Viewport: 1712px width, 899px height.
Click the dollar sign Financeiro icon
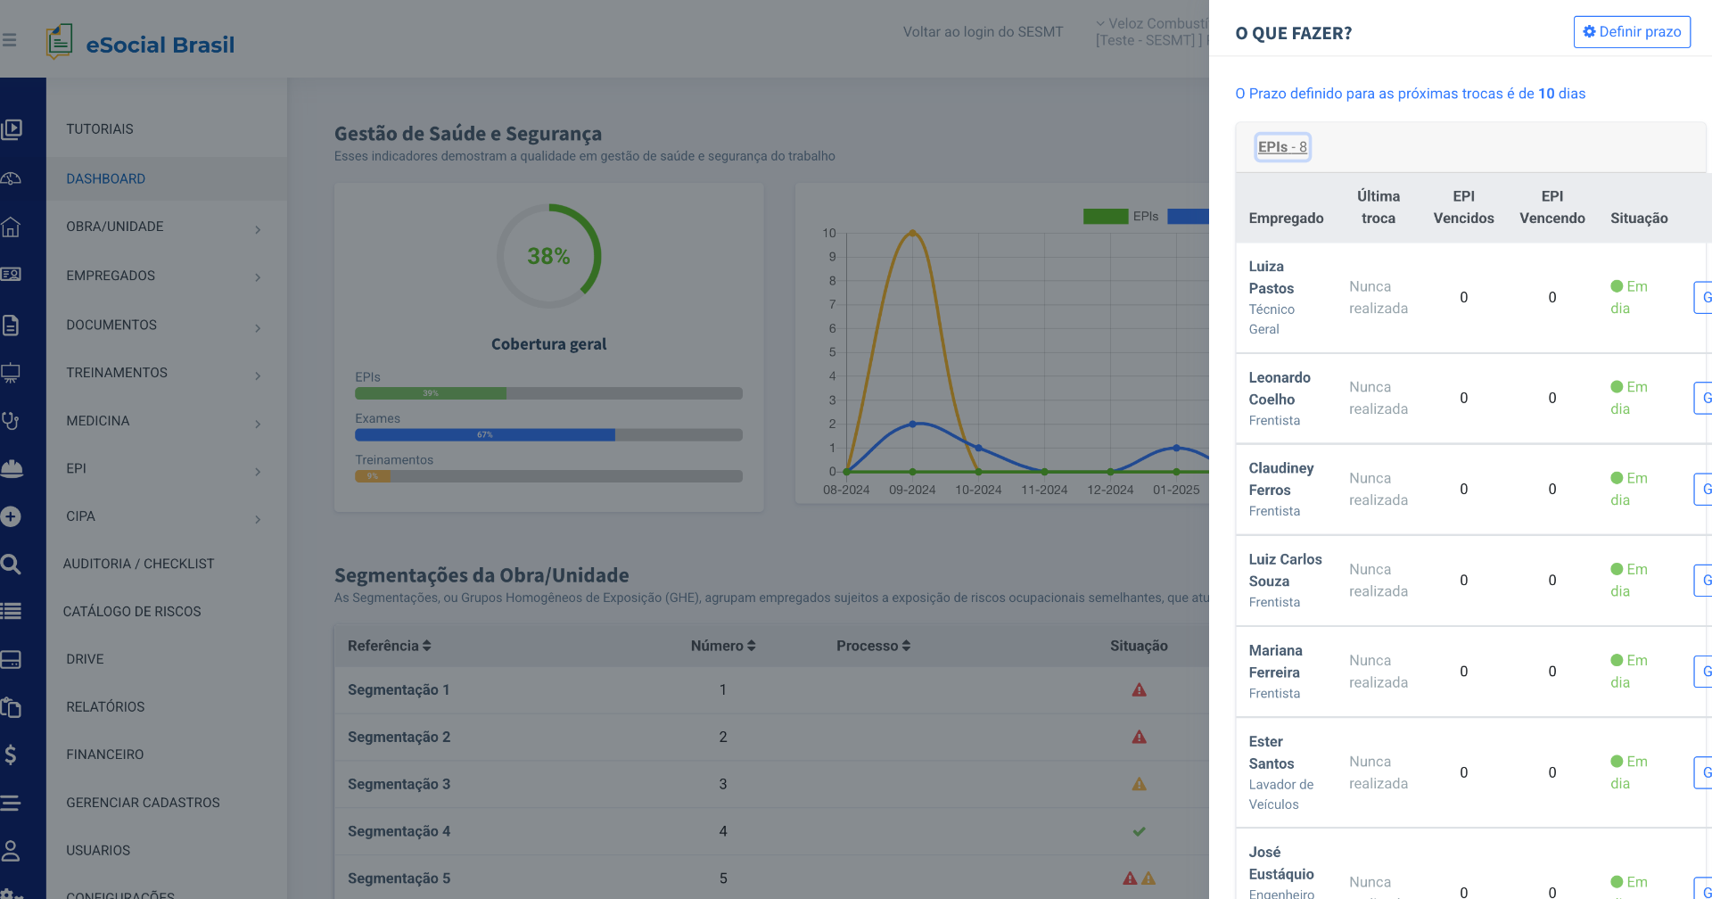pos(11,755)
